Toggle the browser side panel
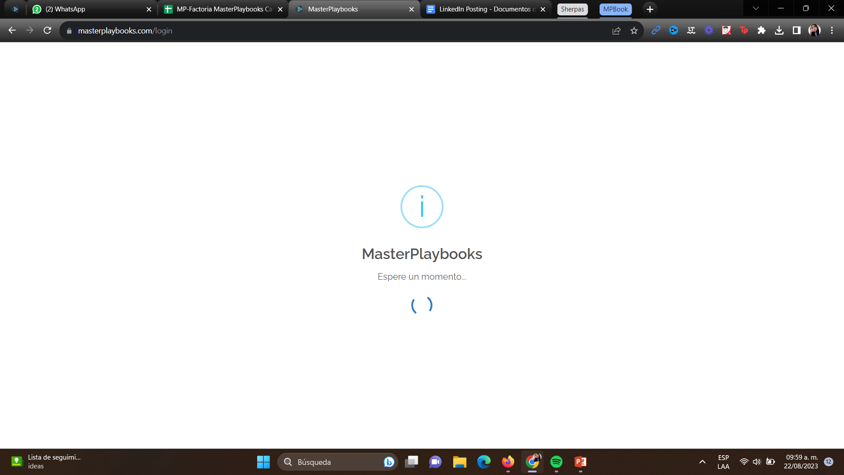This screenshot has height=475, width=844. click(797, 30)
